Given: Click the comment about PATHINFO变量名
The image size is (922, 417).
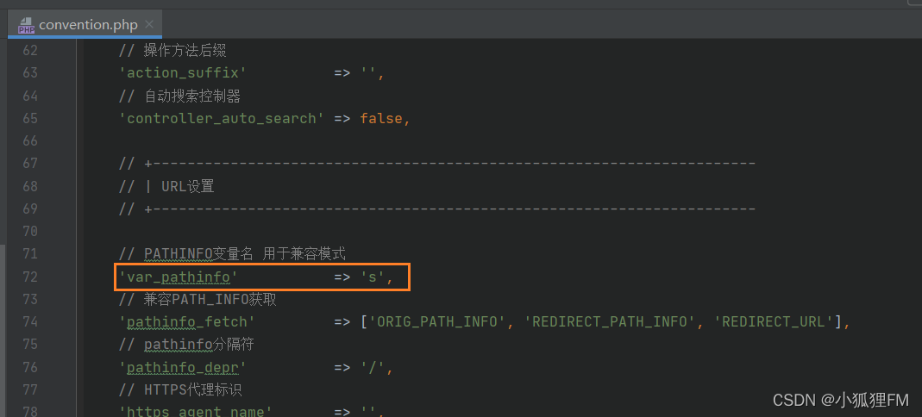Looking at the screenshot, I should [232, 253].
